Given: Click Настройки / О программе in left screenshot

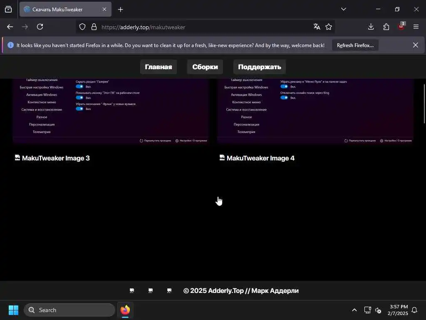Looking at the screenshot, I should coord(191,141).
